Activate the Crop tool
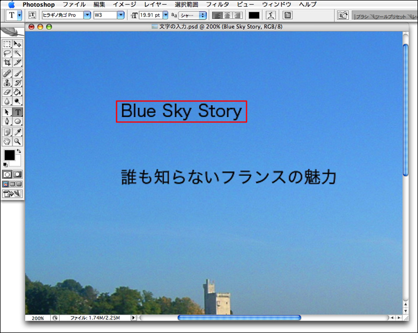Viewport: 418px width, 333px height. click(x=7, y=63)
